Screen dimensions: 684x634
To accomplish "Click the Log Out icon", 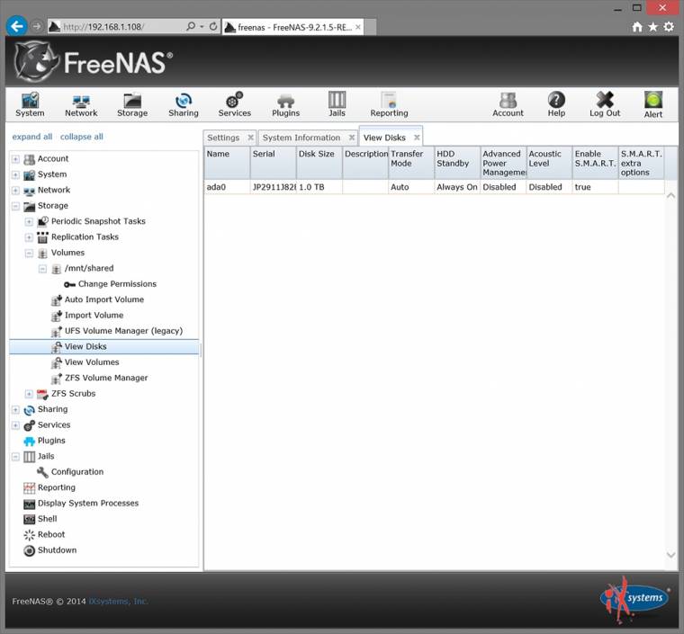I will coord(605,103).
